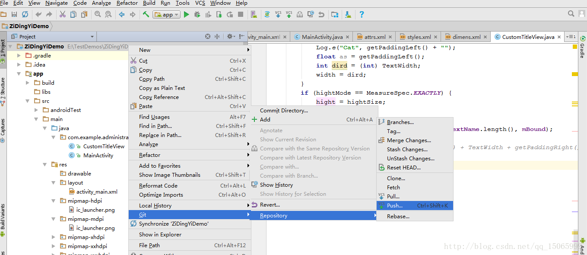
Task: Choose Commit Directory... in Git submenu
Action: point(313,110)
